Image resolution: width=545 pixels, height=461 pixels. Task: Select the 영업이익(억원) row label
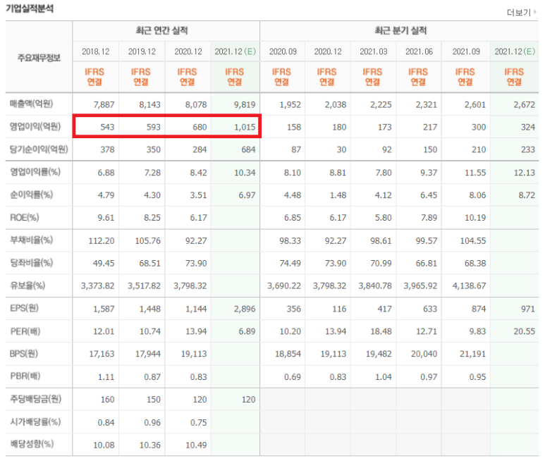35,128
